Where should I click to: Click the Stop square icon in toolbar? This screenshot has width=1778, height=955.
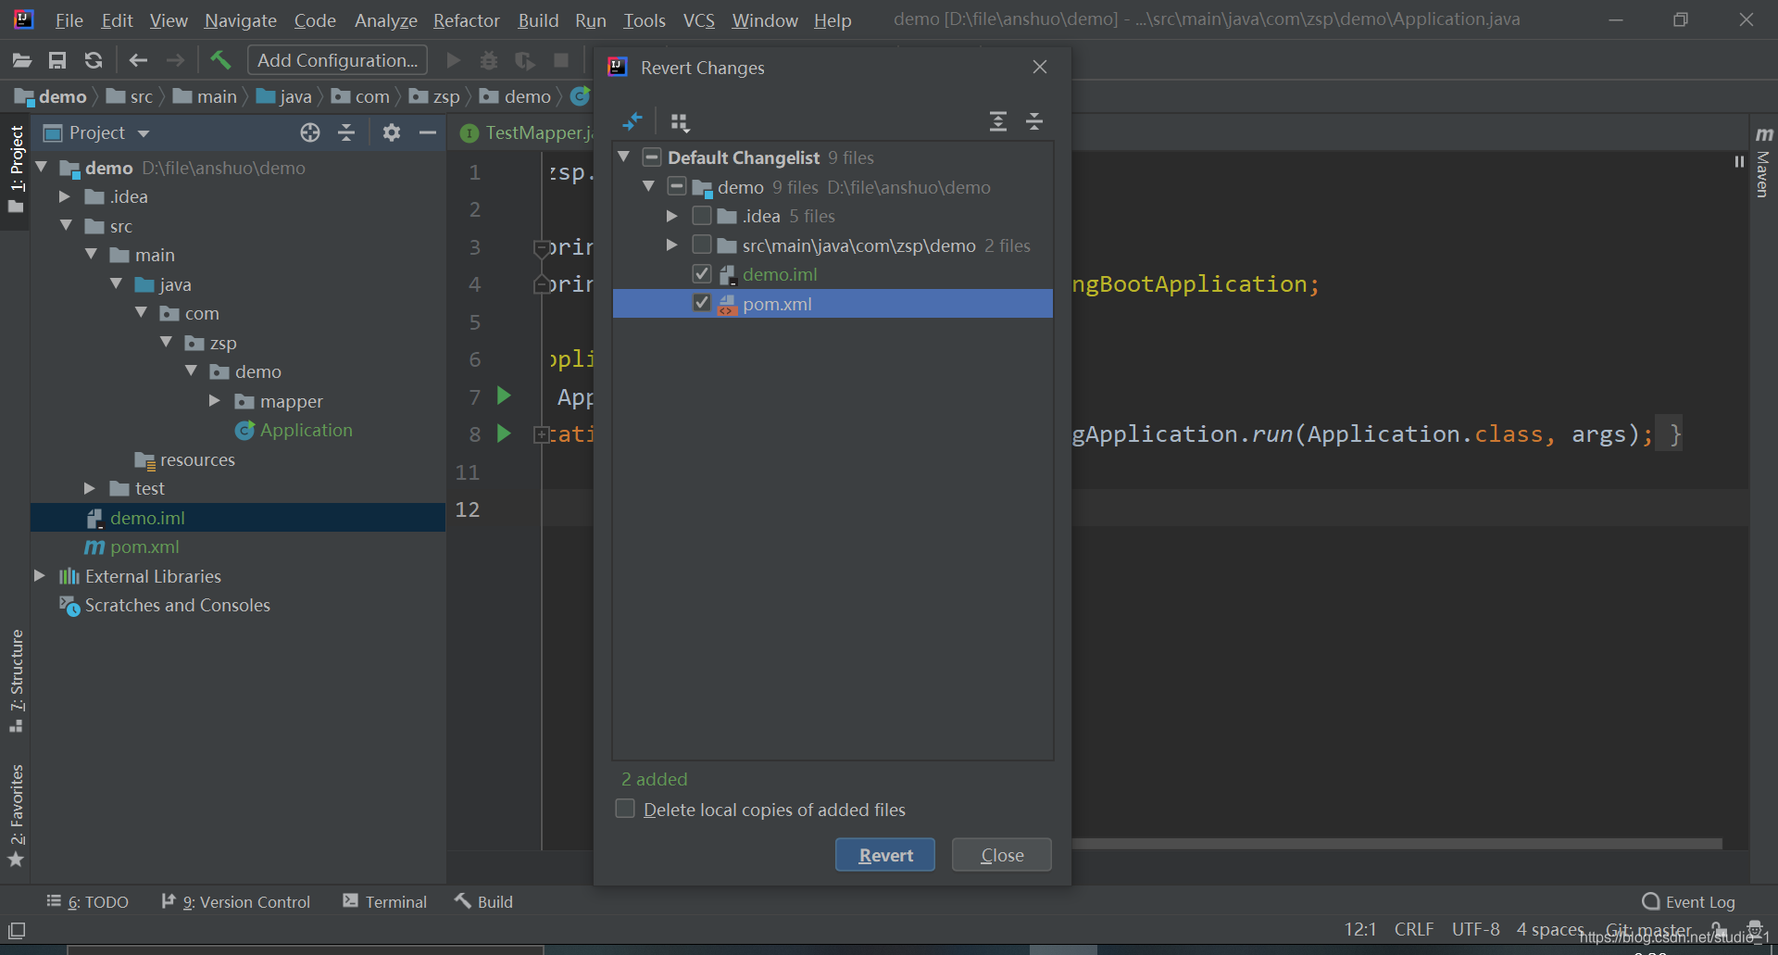click(561, 60)
